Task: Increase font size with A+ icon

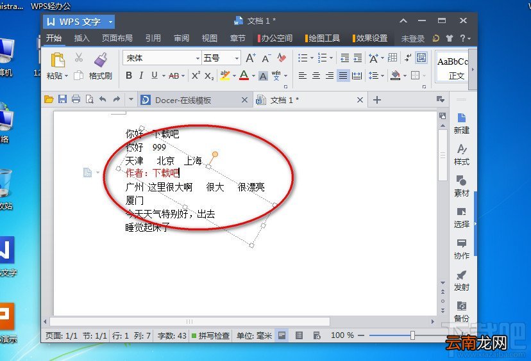Action: (251, 58)
